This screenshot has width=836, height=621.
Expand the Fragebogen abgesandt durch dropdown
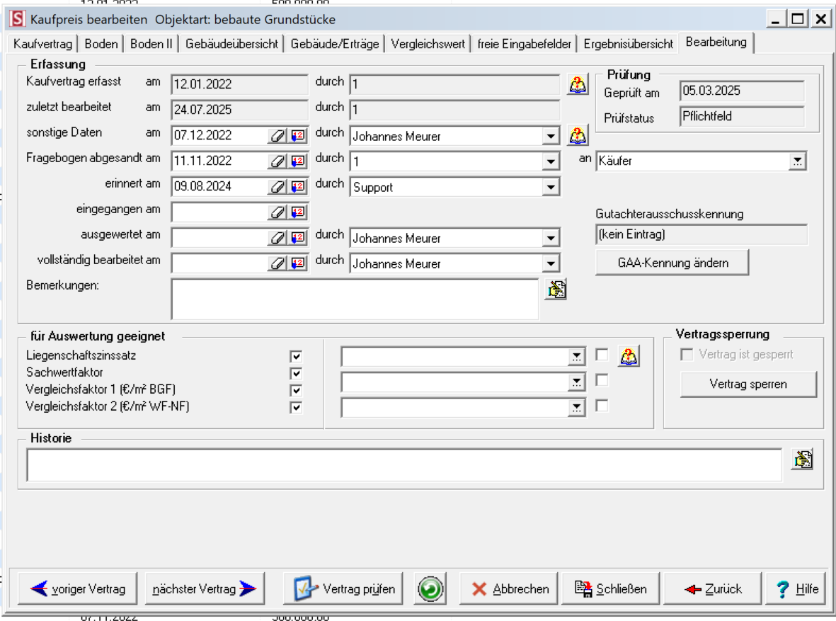(x=551, y=161)
